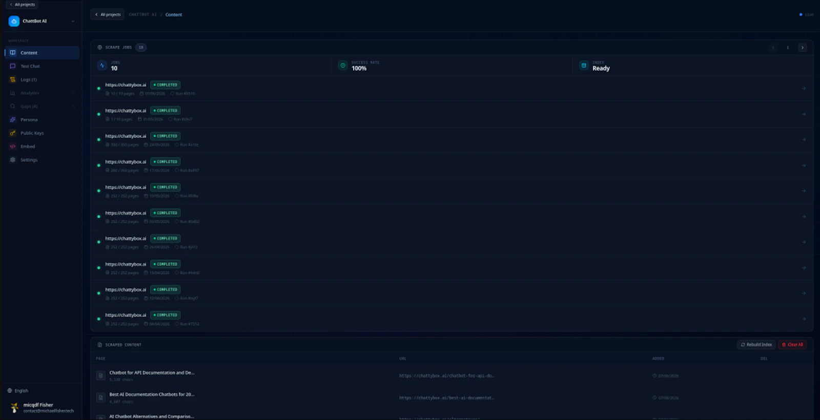Click COMPLETED badge for 260 / 260 pages job
This screenshot has height=420, width=820.
pos(166,162)
